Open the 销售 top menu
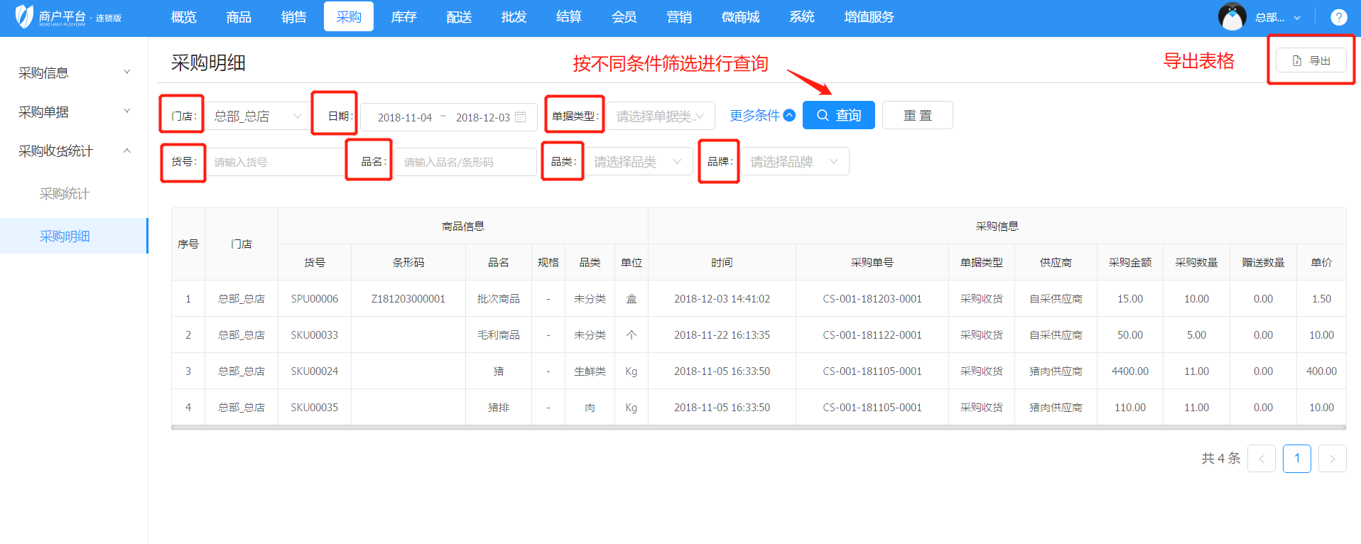Image resolution: width=1361 pixels, height=544 pixels. pos(293,17)
